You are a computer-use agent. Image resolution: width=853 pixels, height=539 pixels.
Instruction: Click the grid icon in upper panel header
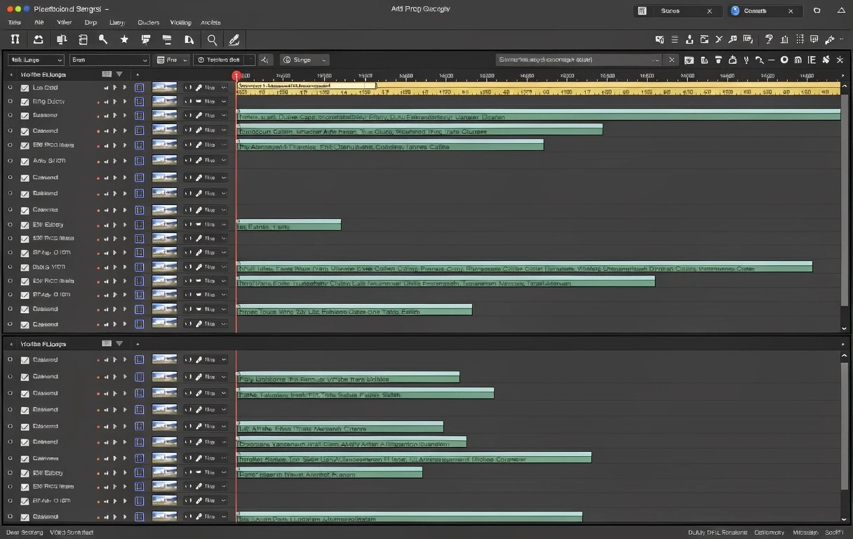(x=107, y=74)
